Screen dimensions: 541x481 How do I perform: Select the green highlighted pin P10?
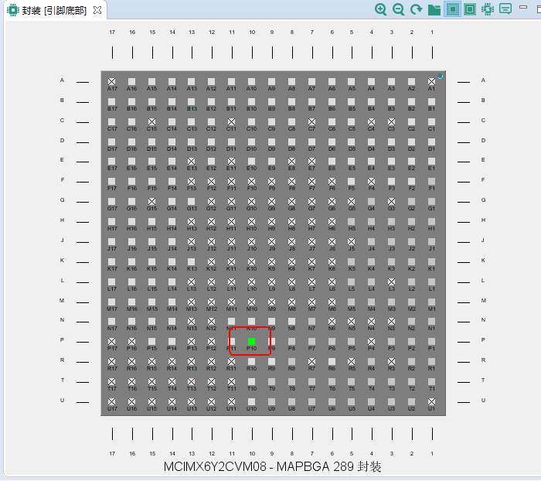point(251,342)
